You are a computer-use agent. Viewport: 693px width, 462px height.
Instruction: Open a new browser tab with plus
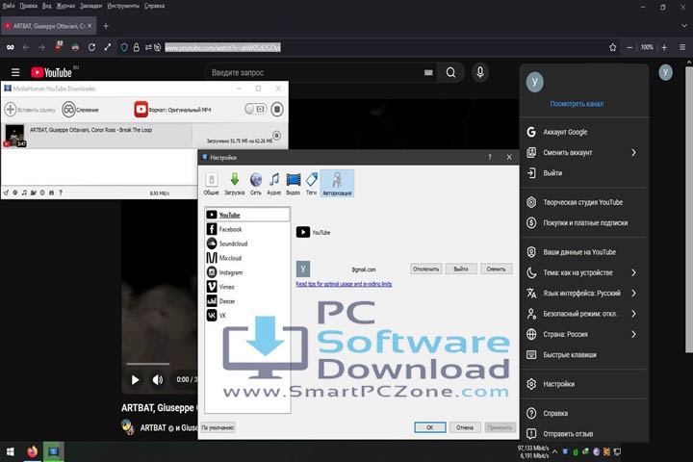(106, 26)
